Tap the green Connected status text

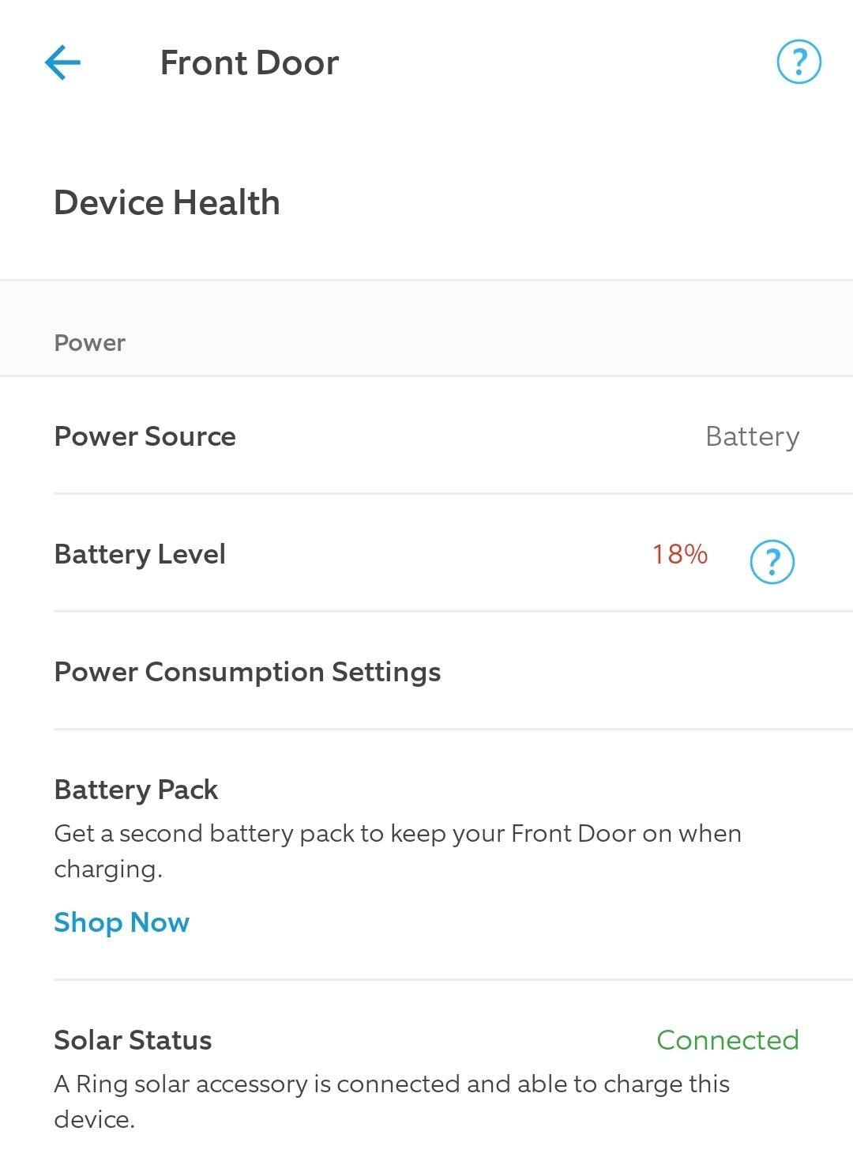(727, 1040)
